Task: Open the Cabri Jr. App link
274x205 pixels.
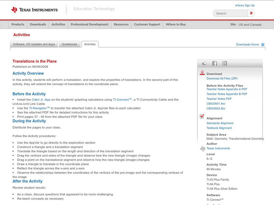Action: 41,100
